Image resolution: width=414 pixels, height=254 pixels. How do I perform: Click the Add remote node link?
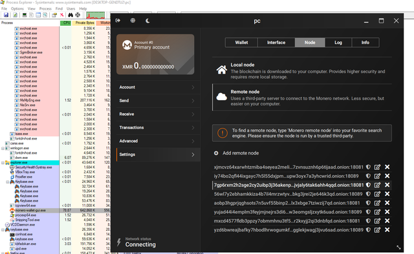pyautogui.click(x=241, y=153)
